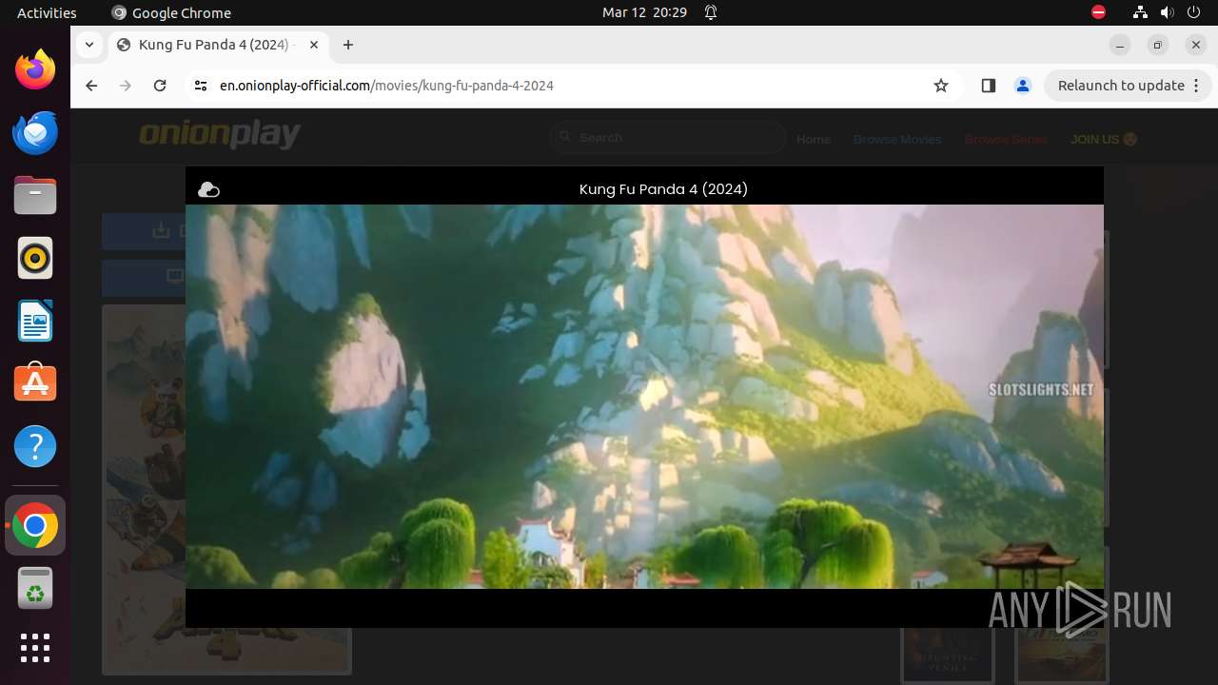This screenshot has width=1218, height=685.
Task: Open the power menu tray icon
Action: tap(1193, 12)
